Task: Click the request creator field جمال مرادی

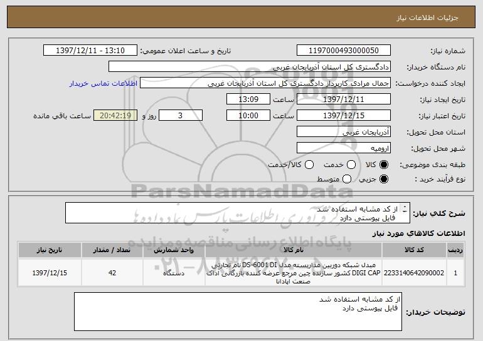Action: pos(265,83)
